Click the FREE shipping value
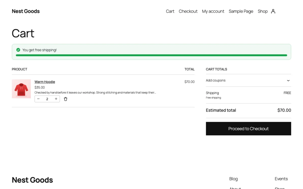Screen dimensions: 303x189 click(287, 93)
